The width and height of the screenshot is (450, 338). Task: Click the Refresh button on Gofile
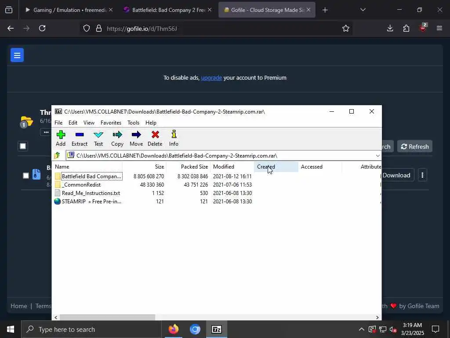point(415,147)
